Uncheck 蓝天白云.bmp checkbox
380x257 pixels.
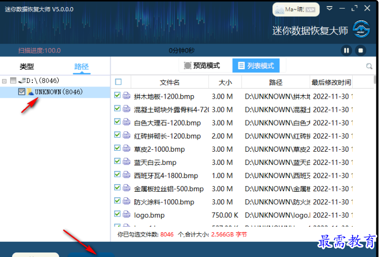[x=117, y=161]
